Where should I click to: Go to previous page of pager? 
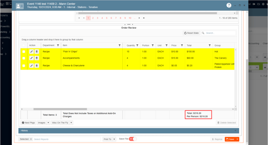coord(84,18)
